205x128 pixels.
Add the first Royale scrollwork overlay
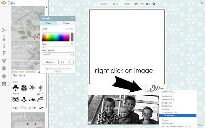pyautogui.click(x=16, y=100)
